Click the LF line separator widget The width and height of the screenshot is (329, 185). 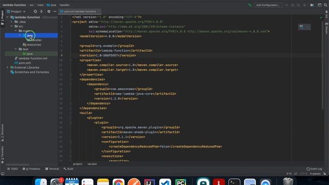tap(296, 174)
